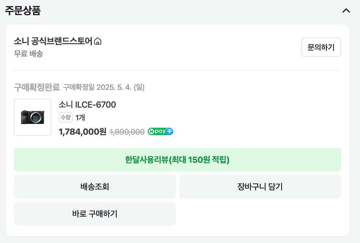Image resolution: width=360 pixels, height=243 pixels.
Task: Click the green Npay plus badge
Action: 160,131
